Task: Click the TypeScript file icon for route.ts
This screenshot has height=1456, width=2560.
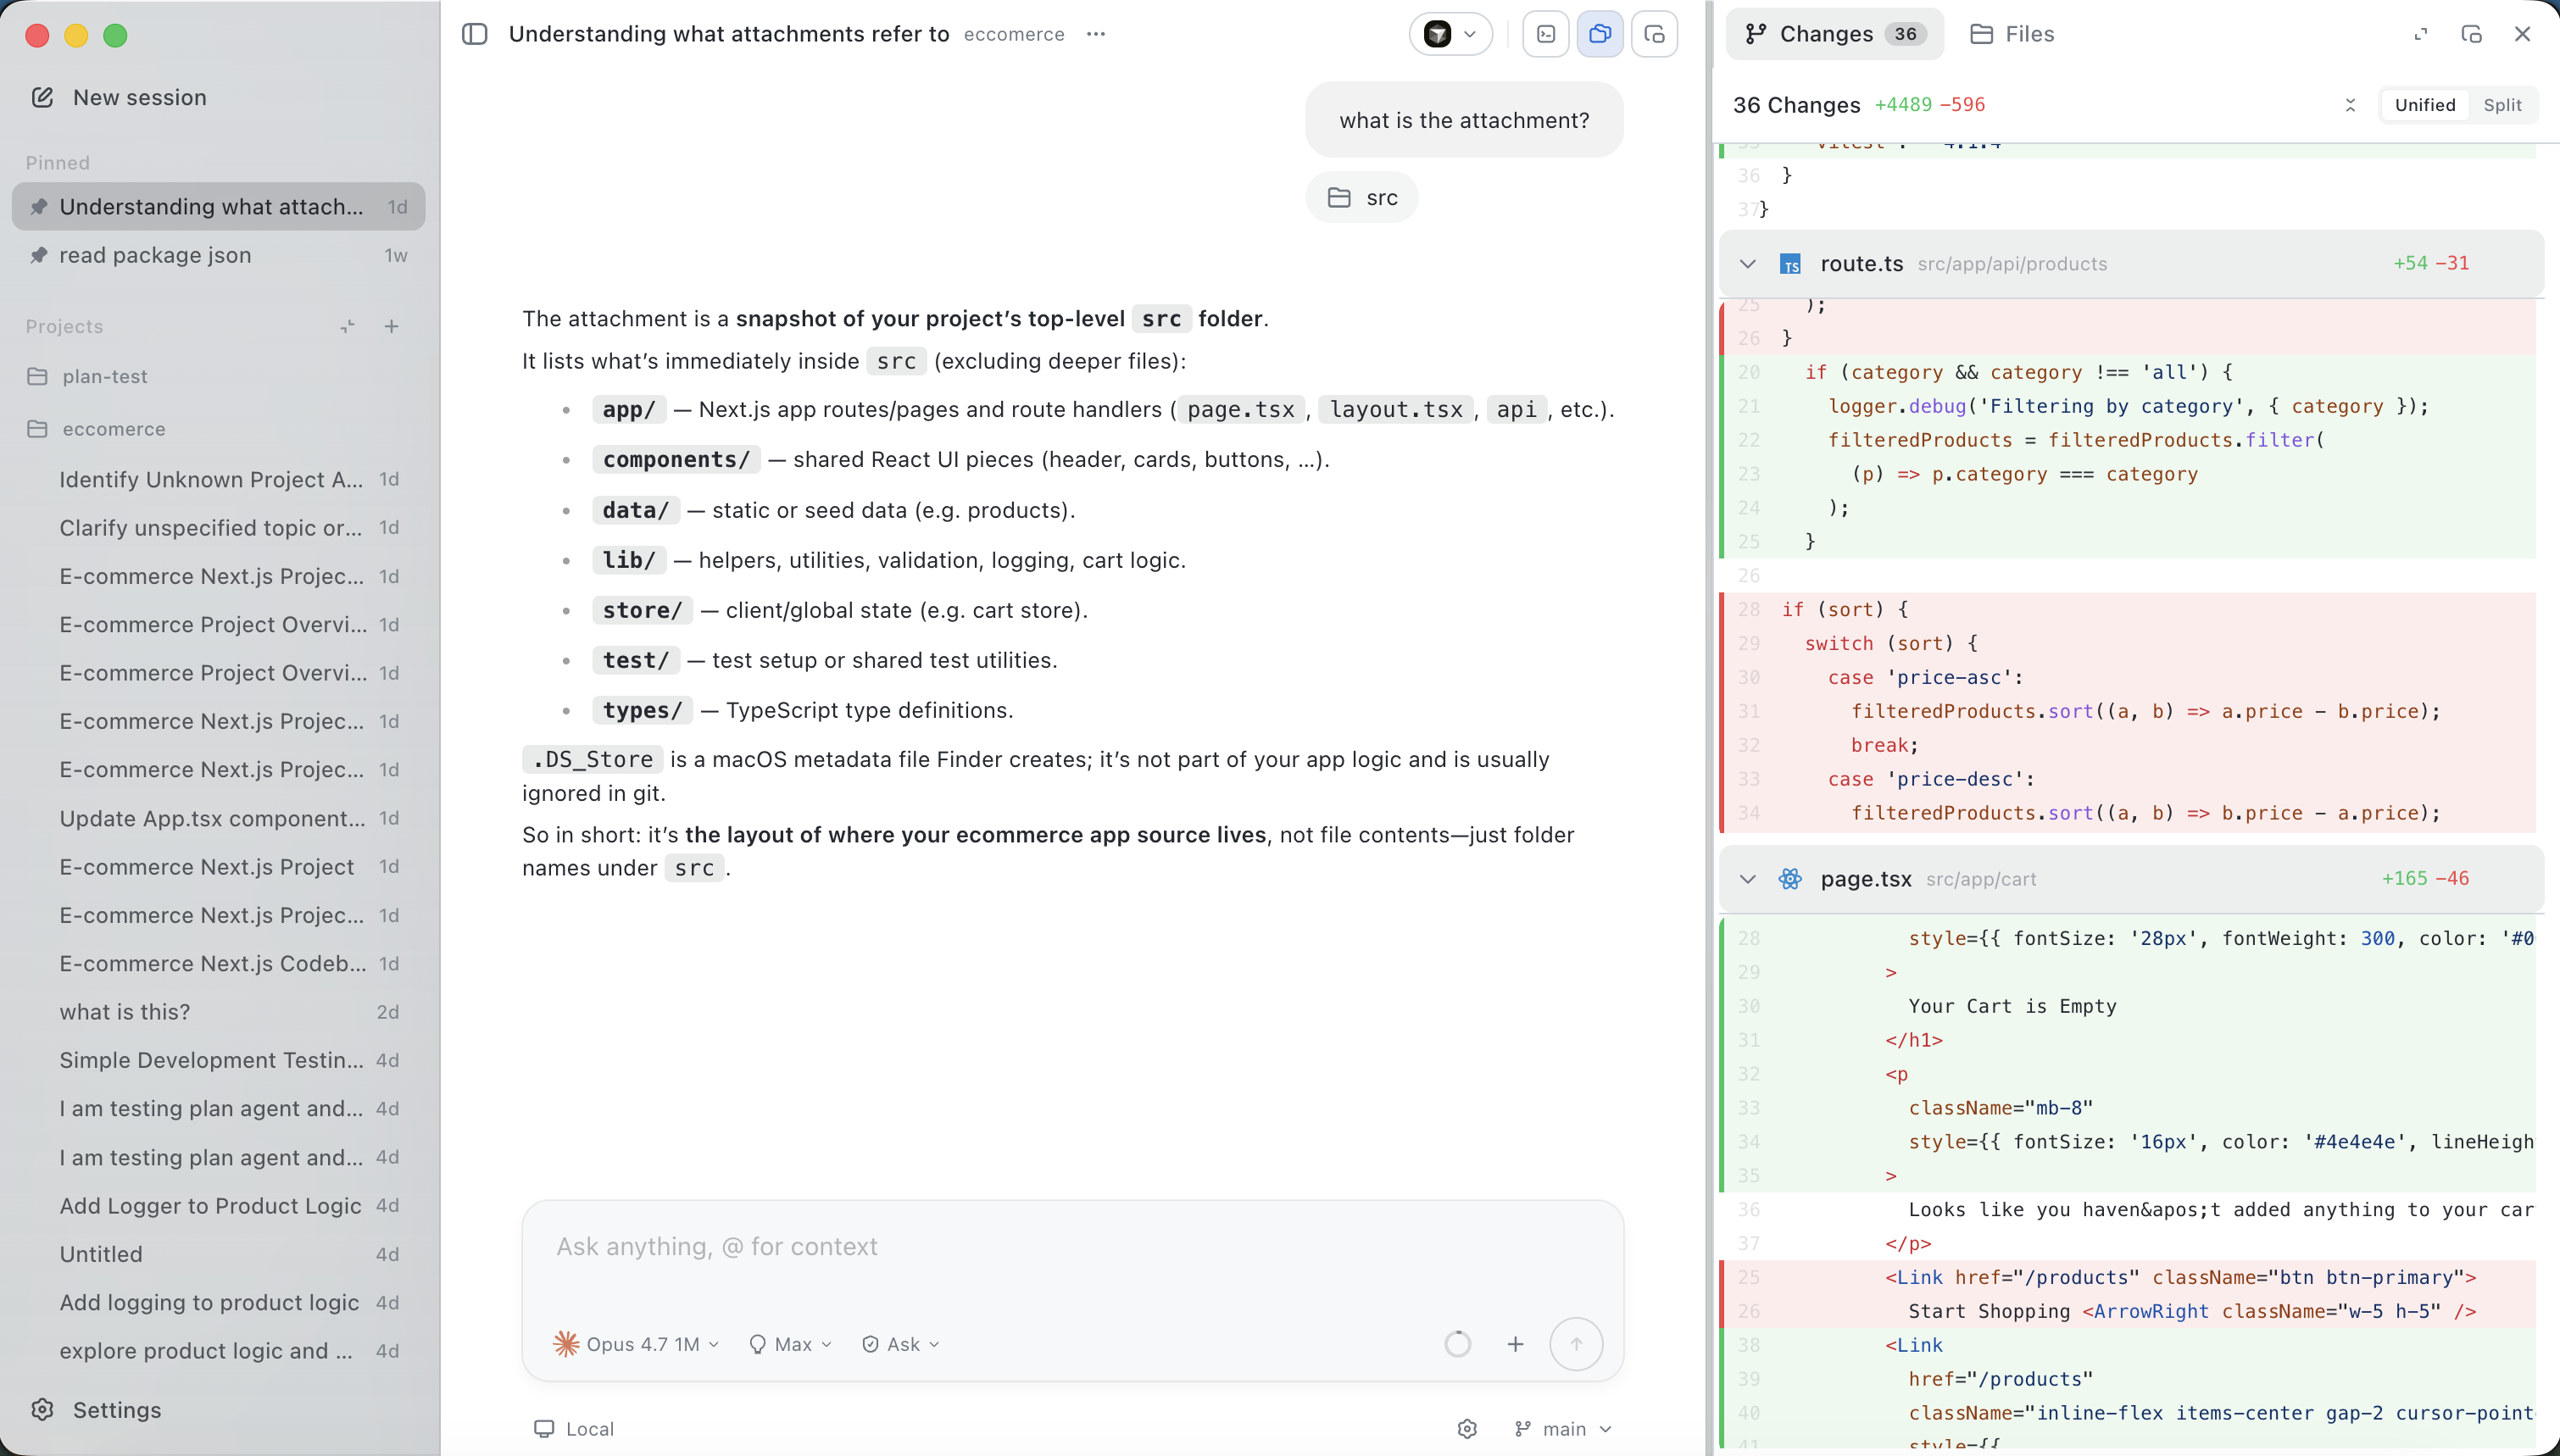Action: point(1790,264)
